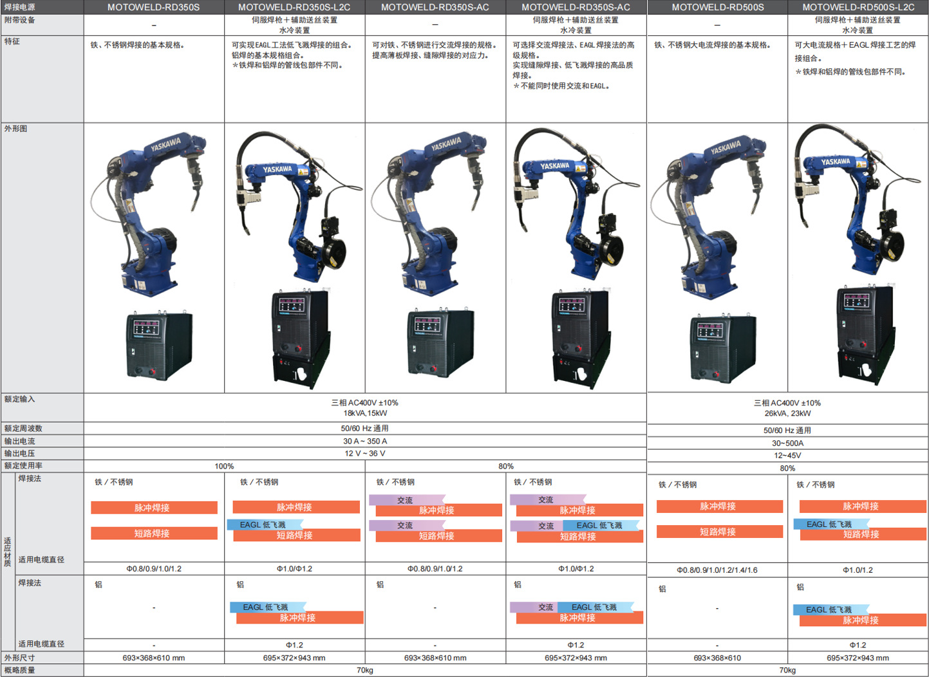This screenshot has height=677, width=929.
Task: Select the "693×368×610" dimensions under MOTOWELD-RD500S
Action: 717,658
